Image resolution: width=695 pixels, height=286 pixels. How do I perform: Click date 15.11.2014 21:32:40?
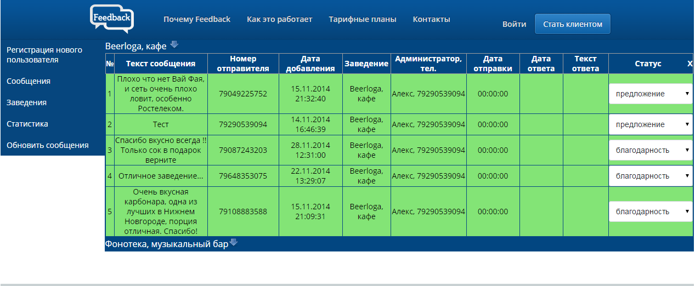[x=310, y=94]
